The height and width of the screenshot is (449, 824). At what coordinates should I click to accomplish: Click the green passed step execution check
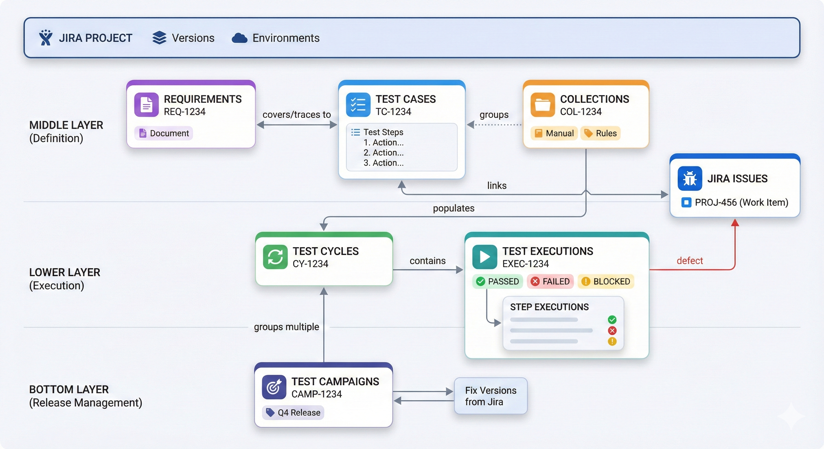tap(612, 320)
